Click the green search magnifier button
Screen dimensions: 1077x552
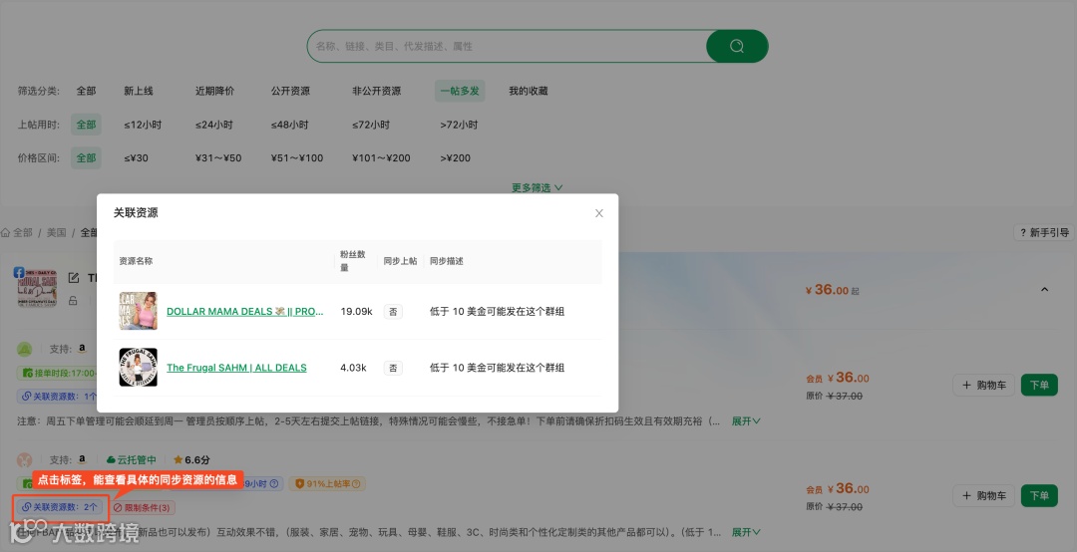point(737,46)
